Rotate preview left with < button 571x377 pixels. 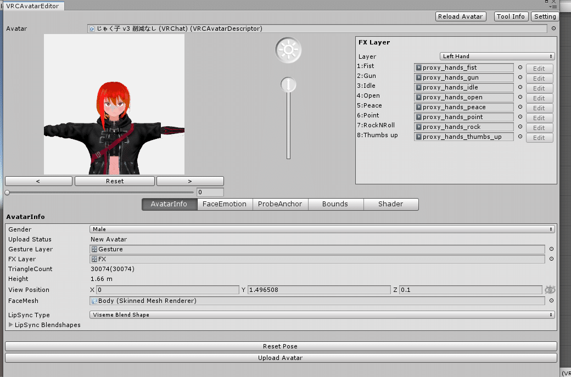coord(38,181)
